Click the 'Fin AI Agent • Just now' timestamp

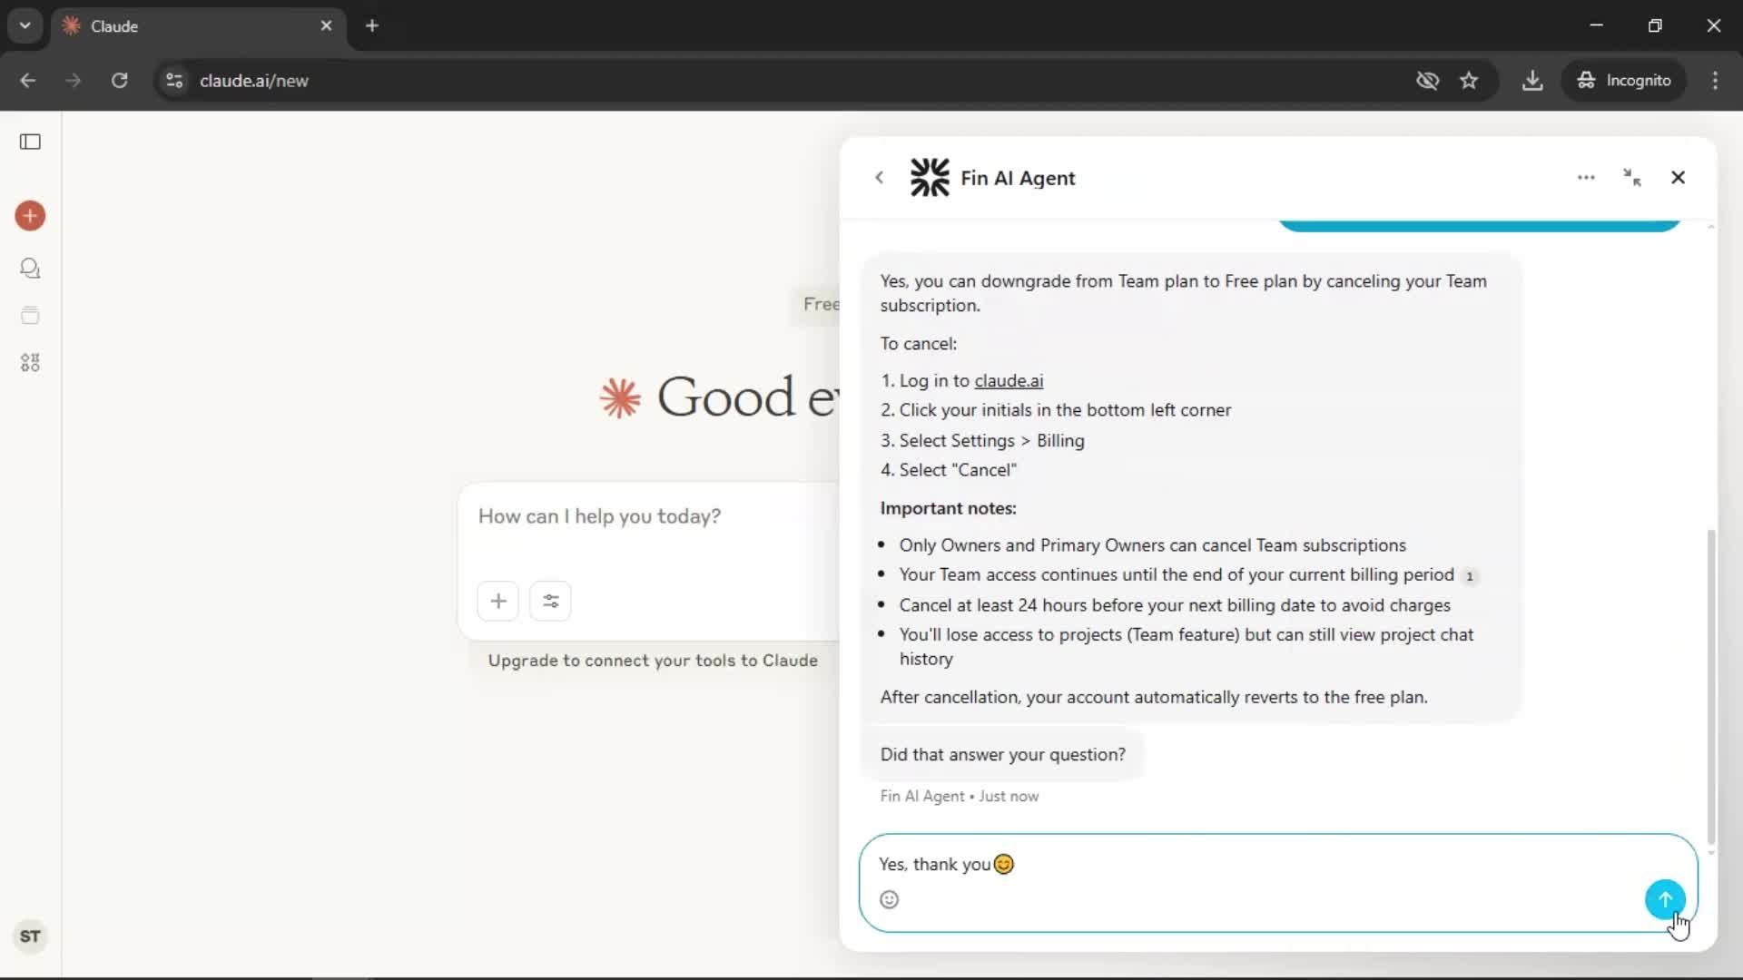[959, 797]
